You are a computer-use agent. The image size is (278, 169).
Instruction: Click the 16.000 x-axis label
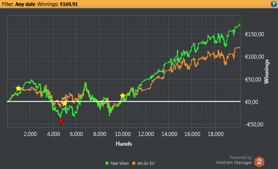(192, 134)
